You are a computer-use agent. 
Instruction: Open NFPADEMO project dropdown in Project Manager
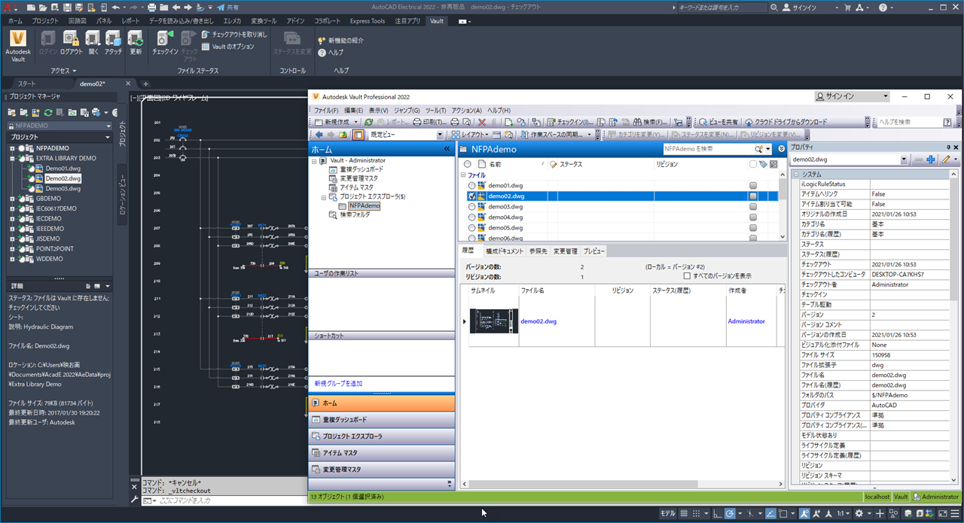[108, 126]
